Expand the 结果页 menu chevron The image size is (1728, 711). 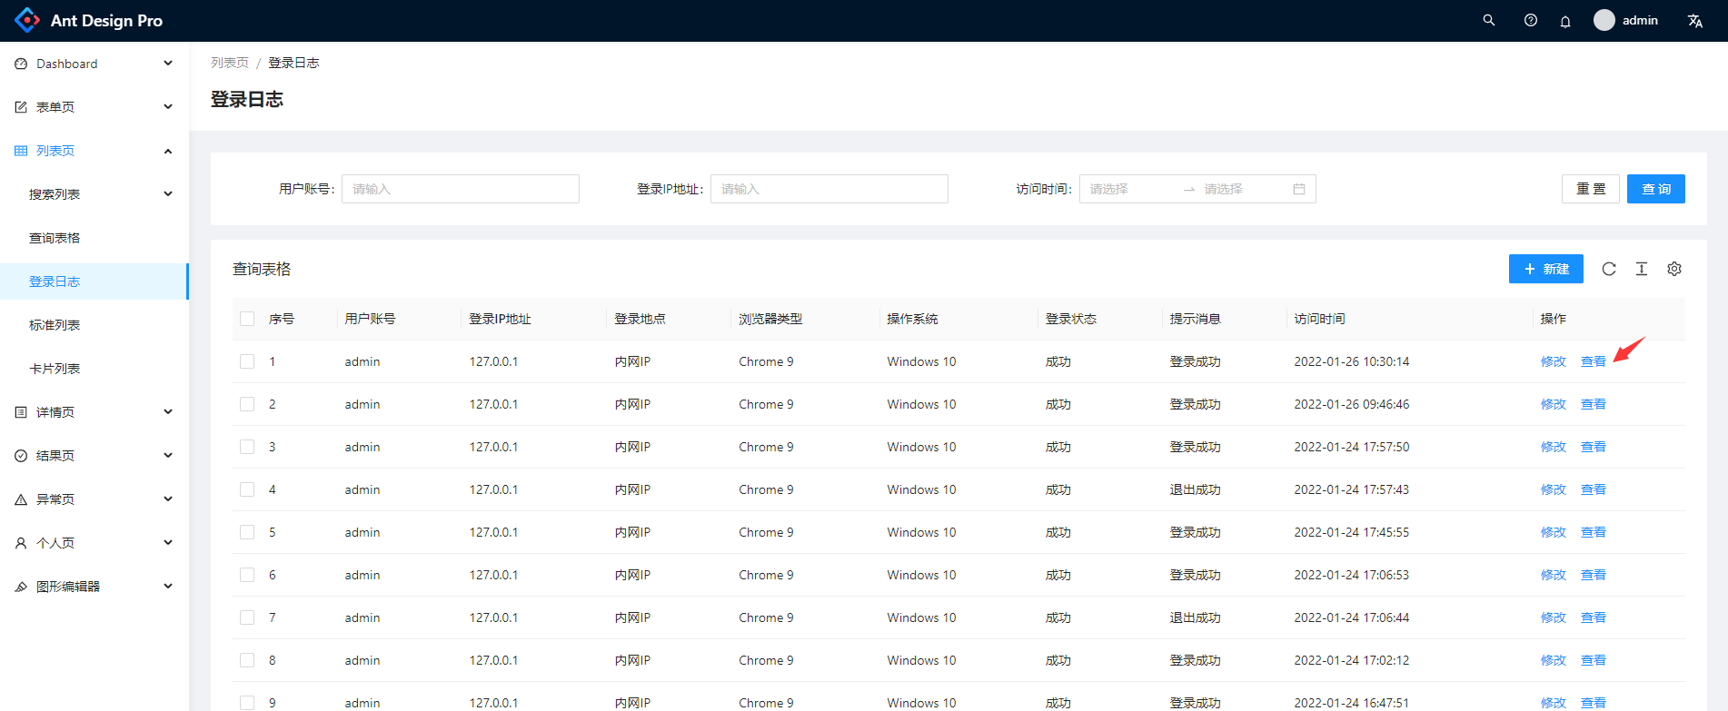click(x=168, y=456)
